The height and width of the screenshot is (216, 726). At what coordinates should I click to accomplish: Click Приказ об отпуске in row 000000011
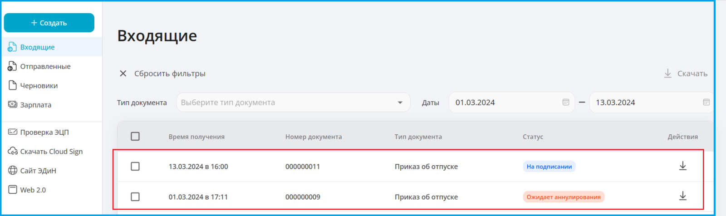426,167
